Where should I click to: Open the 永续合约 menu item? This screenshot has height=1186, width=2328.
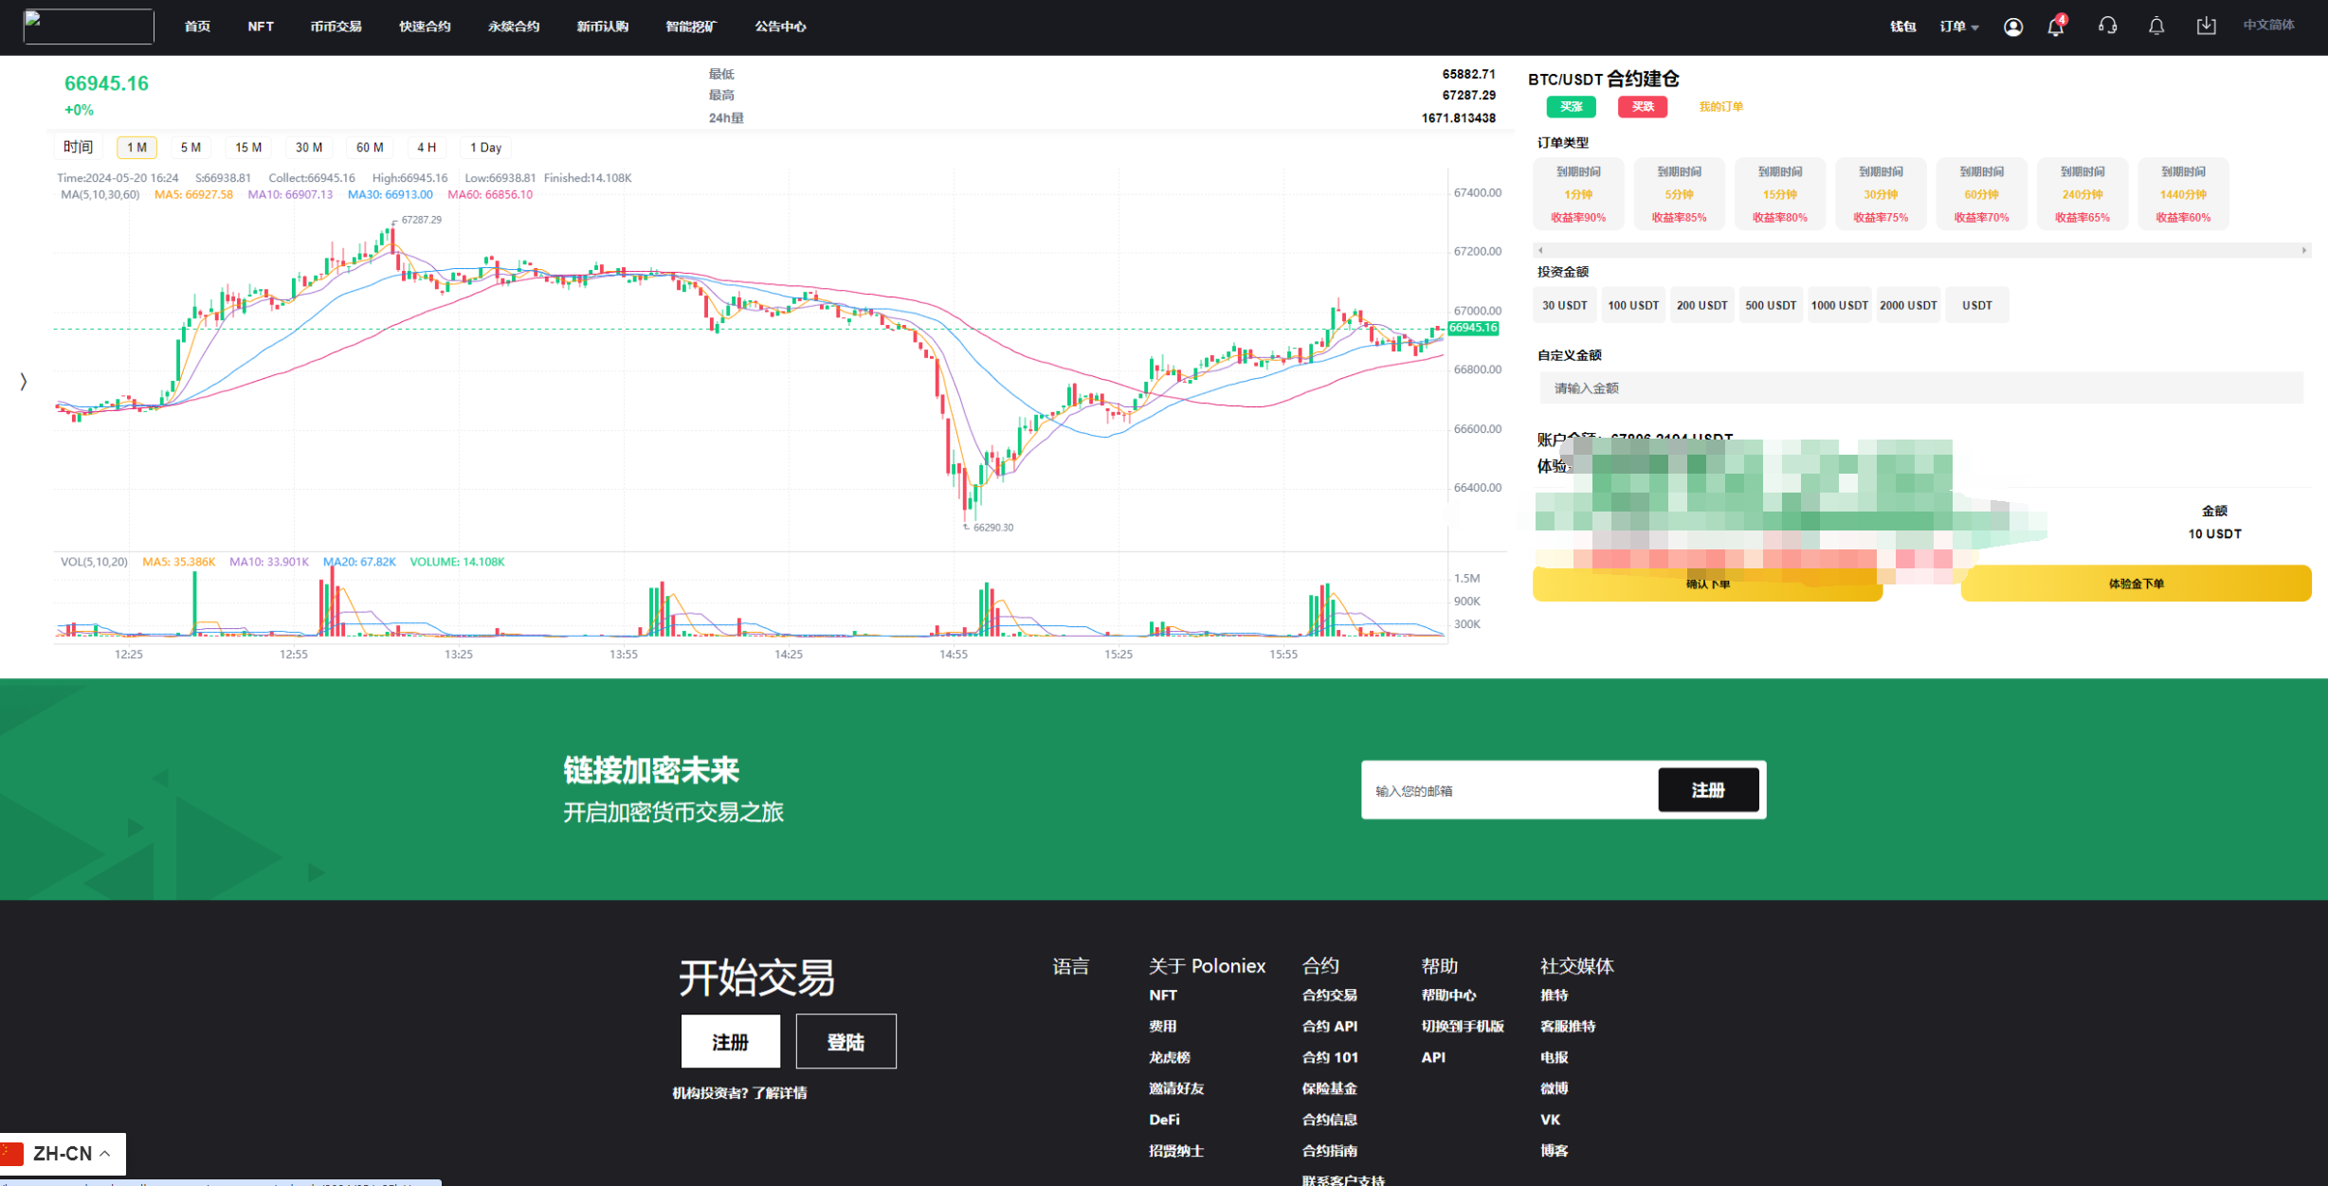514,27
